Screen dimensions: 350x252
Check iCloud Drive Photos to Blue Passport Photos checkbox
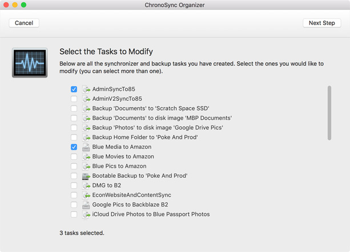(x=74, y=214)
